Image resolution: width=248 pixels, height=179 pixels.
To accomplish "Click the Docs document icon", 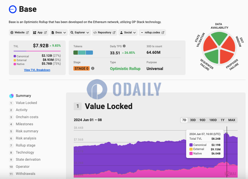I will pyautogui.click(x=53, y=32).
